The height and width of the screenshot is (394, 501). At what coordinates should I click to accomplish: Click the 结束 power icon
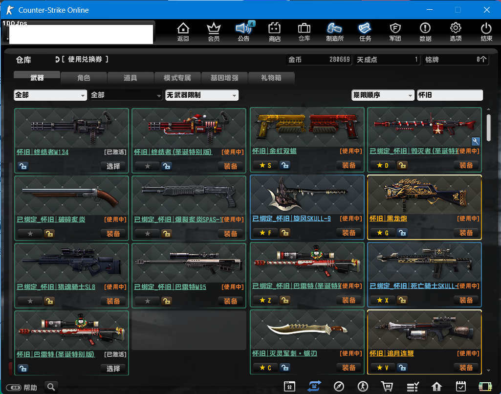coord(486,32)
